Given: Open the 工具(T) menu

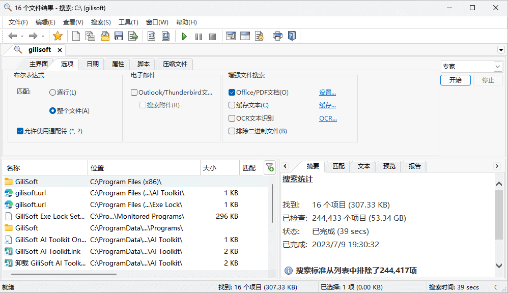Looking at the screenshot, I should [x=128, y=22].
